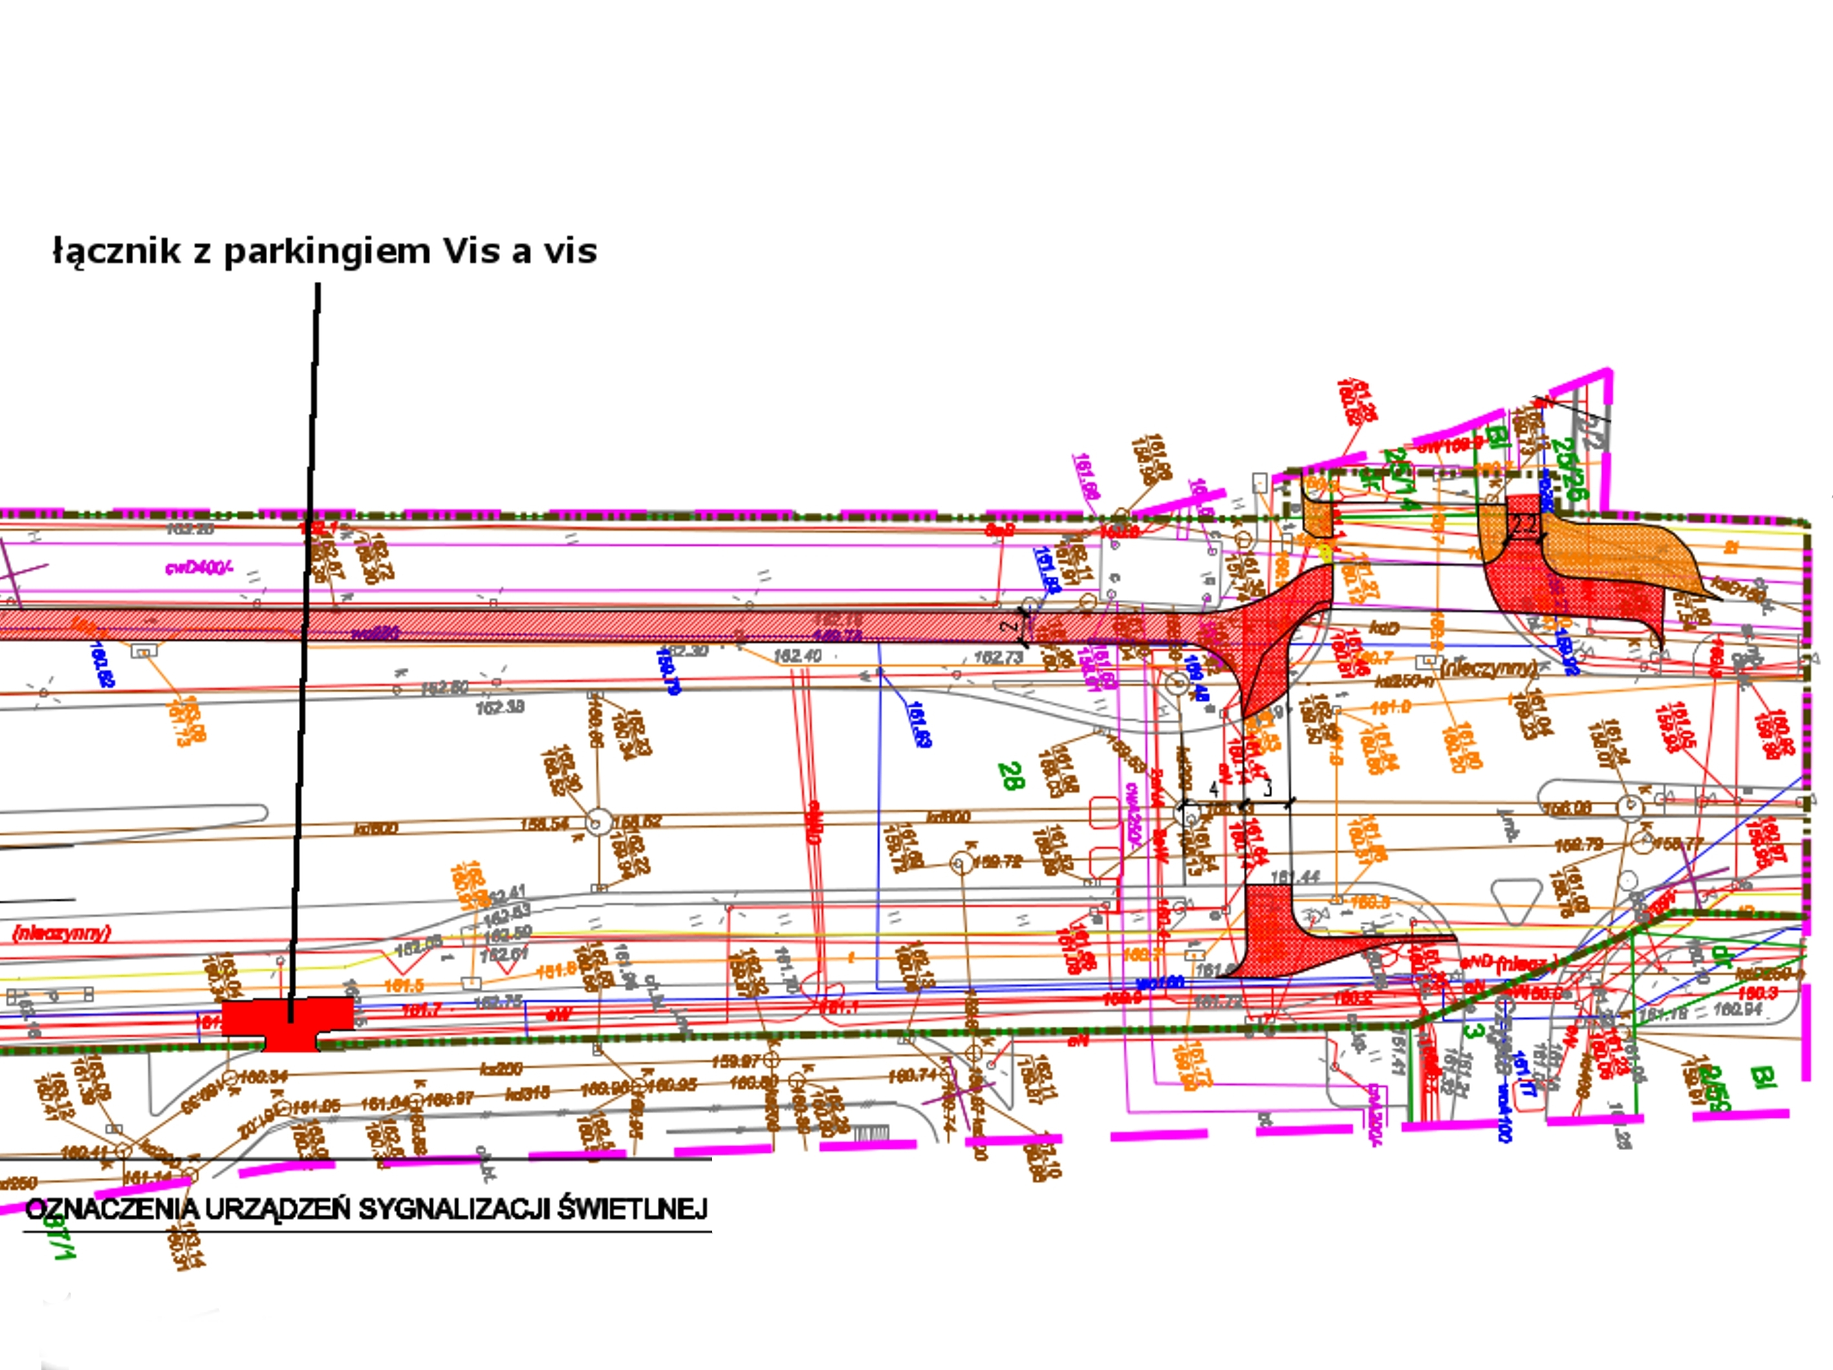
Task: Click the gray elevation '161.44'
Action: (1294, 876)
